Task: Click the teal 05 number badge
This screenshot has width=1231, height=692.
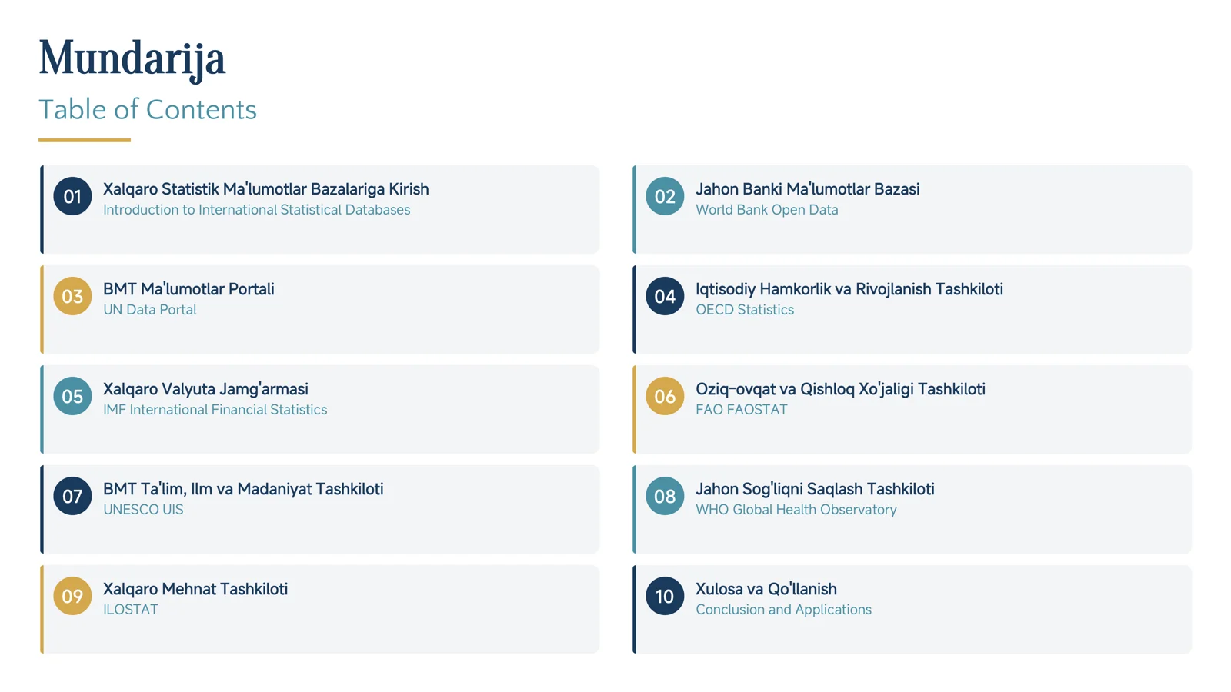Action: [72, 396]
